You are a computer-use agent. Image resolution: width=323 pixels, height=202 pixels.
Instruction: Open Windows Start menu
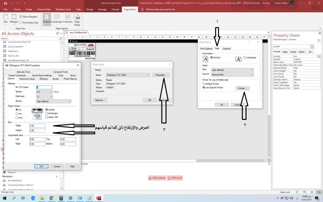[x=4, y=198]
